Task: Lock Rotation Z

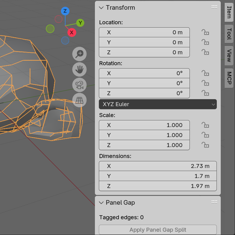Action: point(205,93)
